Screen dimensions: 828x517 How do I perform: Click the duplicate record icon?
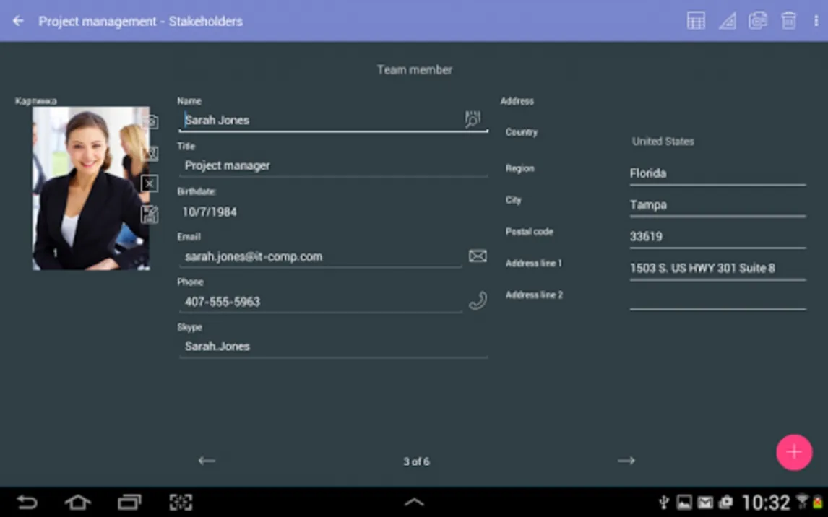757,21
